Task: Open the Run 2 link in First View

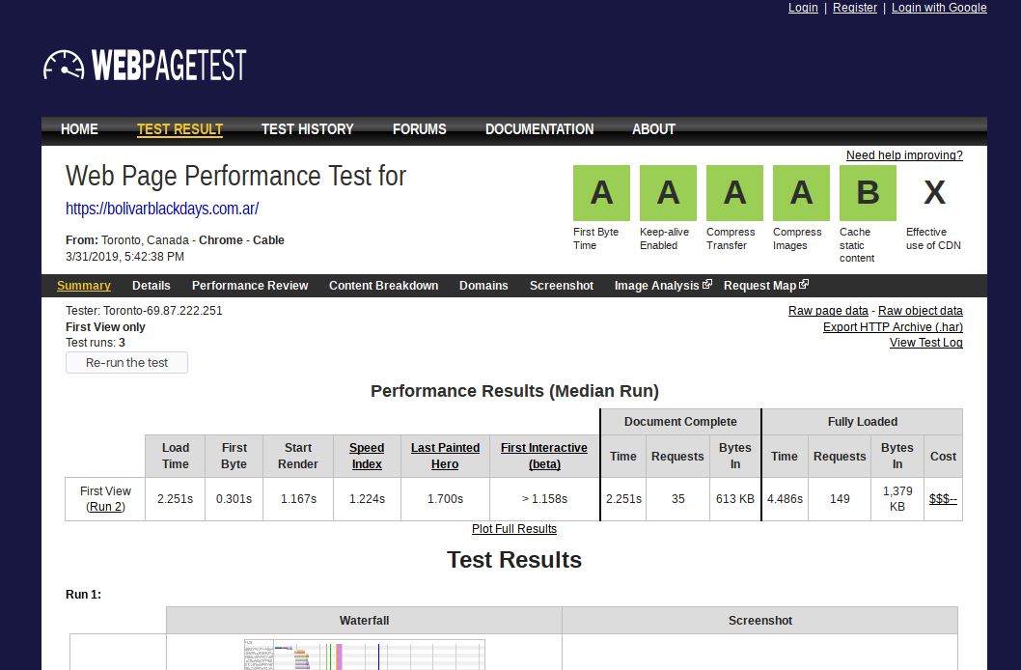Action: point(105,507)
